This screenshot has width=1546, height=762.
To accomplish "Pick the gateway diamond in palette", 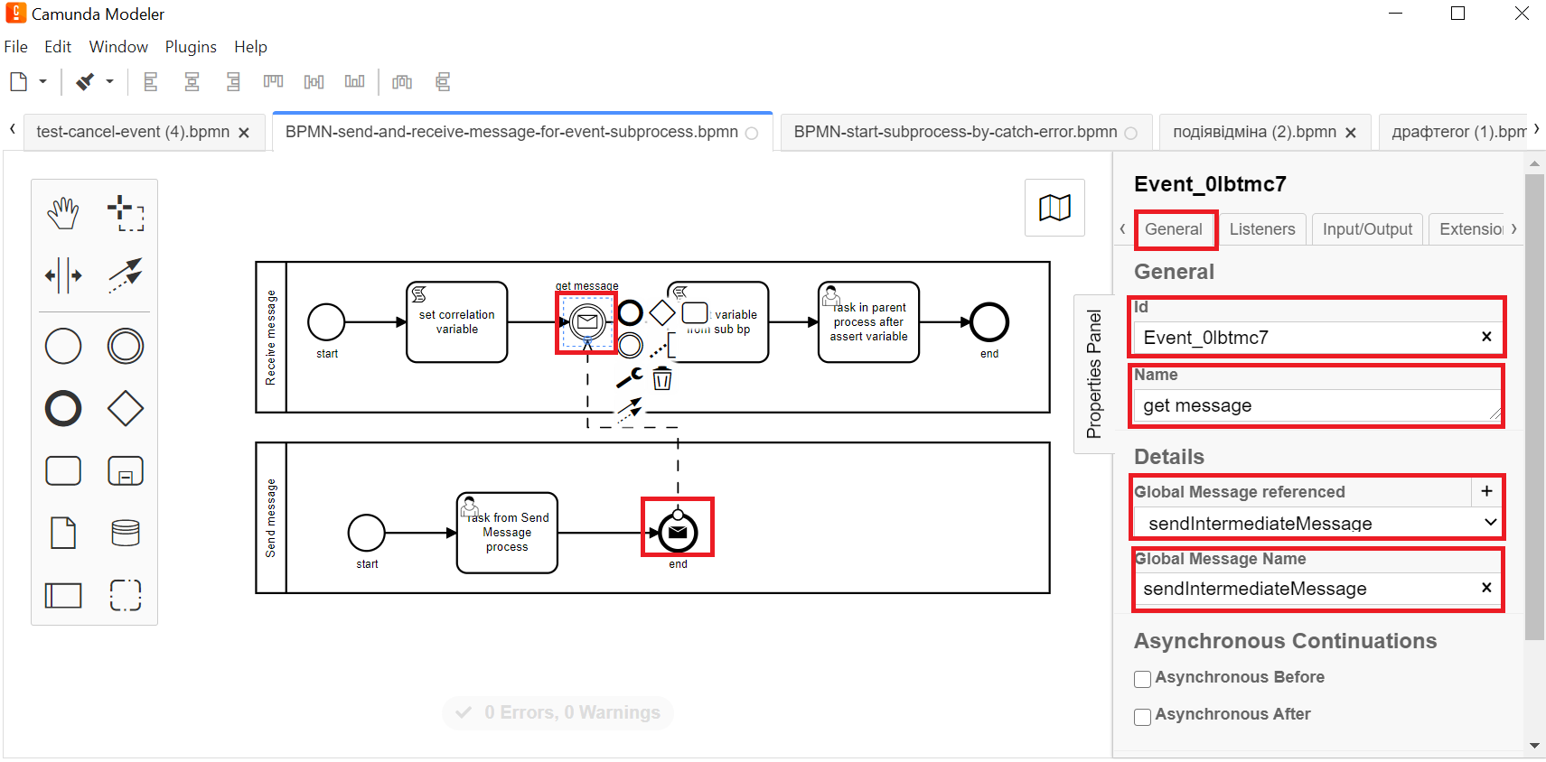I will click(x=126, y=408).
